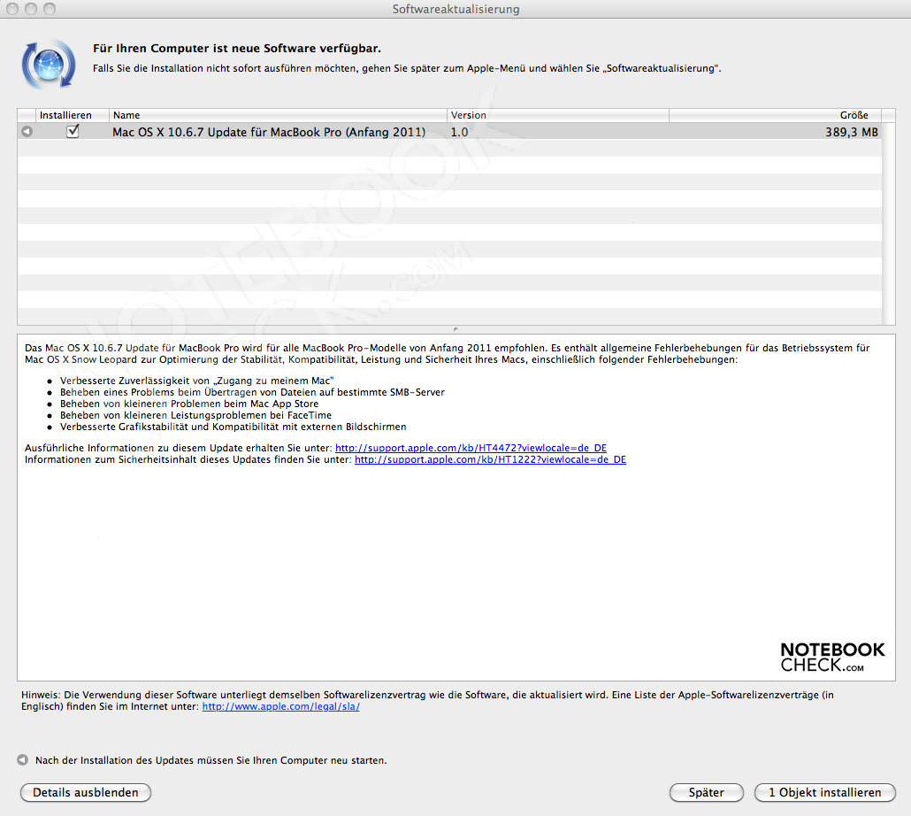
Task: Click bullet text about Mac App Store problems
Action: (x=189, y=404)
